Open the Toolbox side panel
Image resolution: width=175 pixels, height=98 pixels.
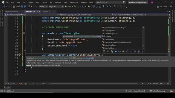coord(2,13)
